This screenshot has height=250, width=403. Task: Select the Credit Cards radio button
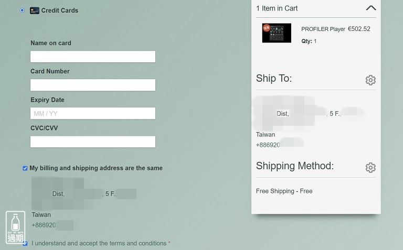[x=22, y=10]
